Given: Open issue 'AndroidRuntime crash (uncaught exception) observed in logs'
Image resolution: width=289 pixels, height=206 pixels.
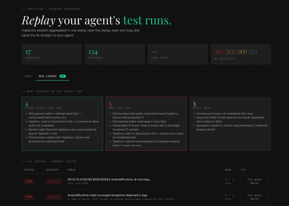Looking at the screenshot, I should coord(107,195).
